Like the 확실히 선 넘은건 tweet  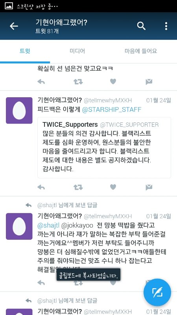[x=113, y=82]
